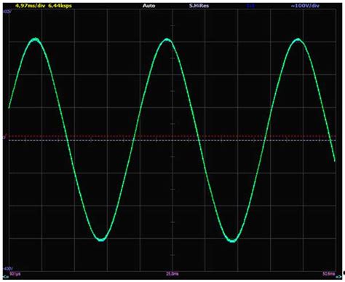Select the 0V level marker on the left edge
Image resolution: width=345 pixels, height=282 pixels.
coord(4,138)
